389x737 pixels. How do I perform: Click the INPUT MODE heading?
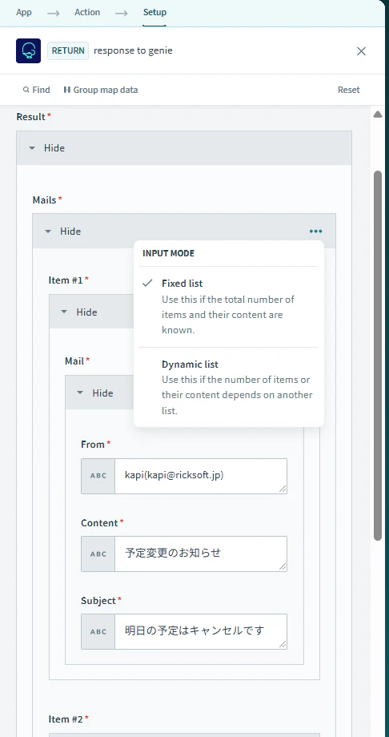pyautogui.click(x=169, y=253)
